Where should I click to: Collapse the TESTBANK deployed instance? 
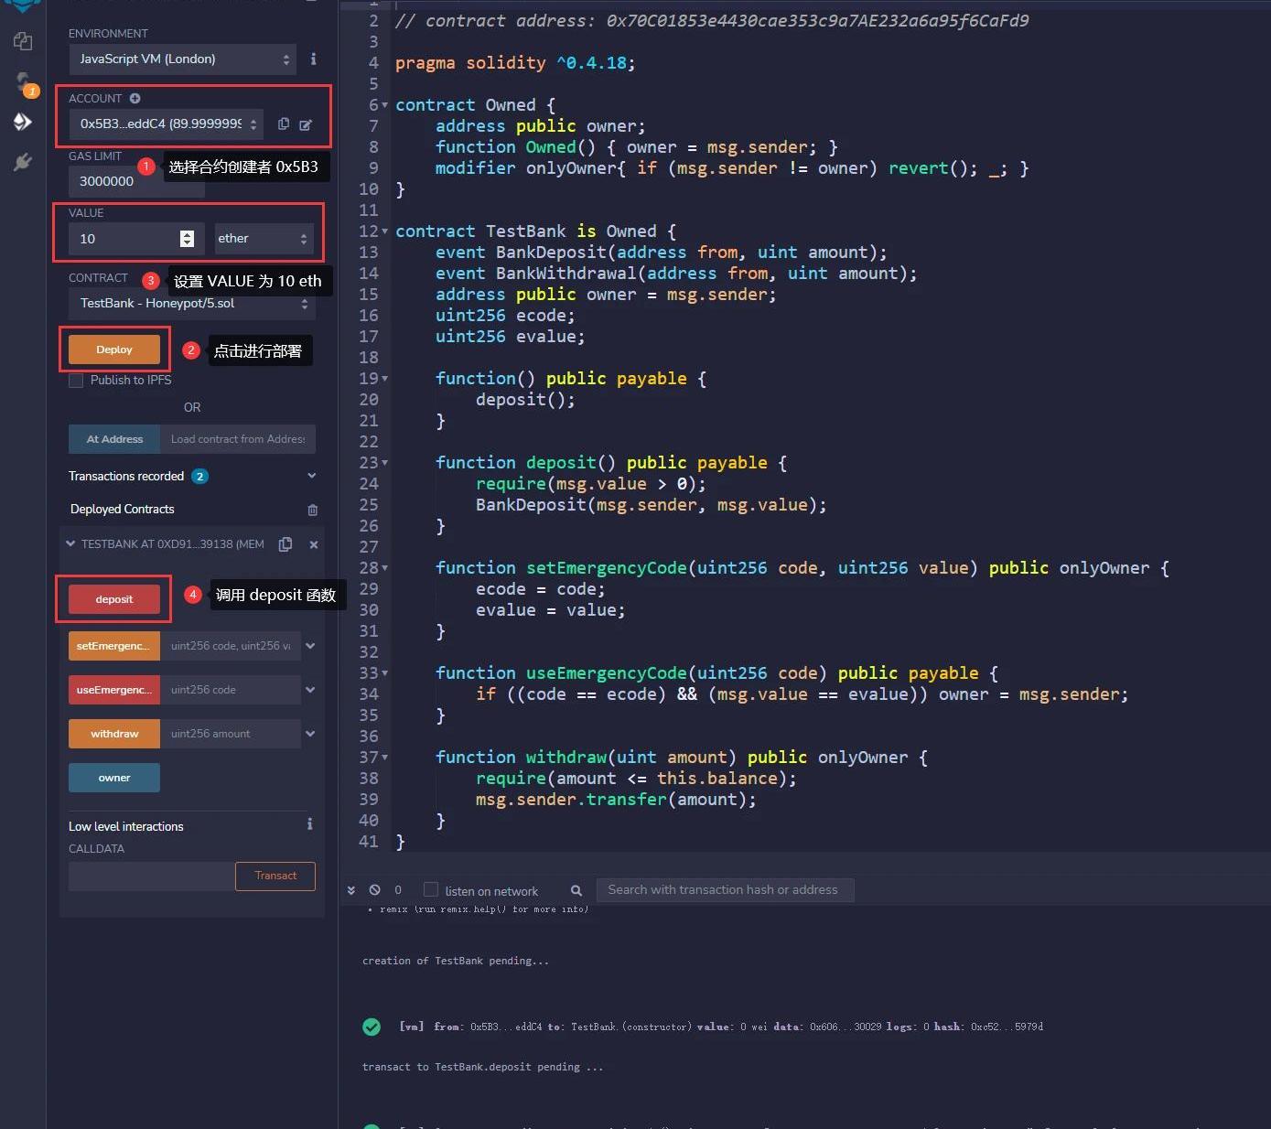click(x=70, y=543)
